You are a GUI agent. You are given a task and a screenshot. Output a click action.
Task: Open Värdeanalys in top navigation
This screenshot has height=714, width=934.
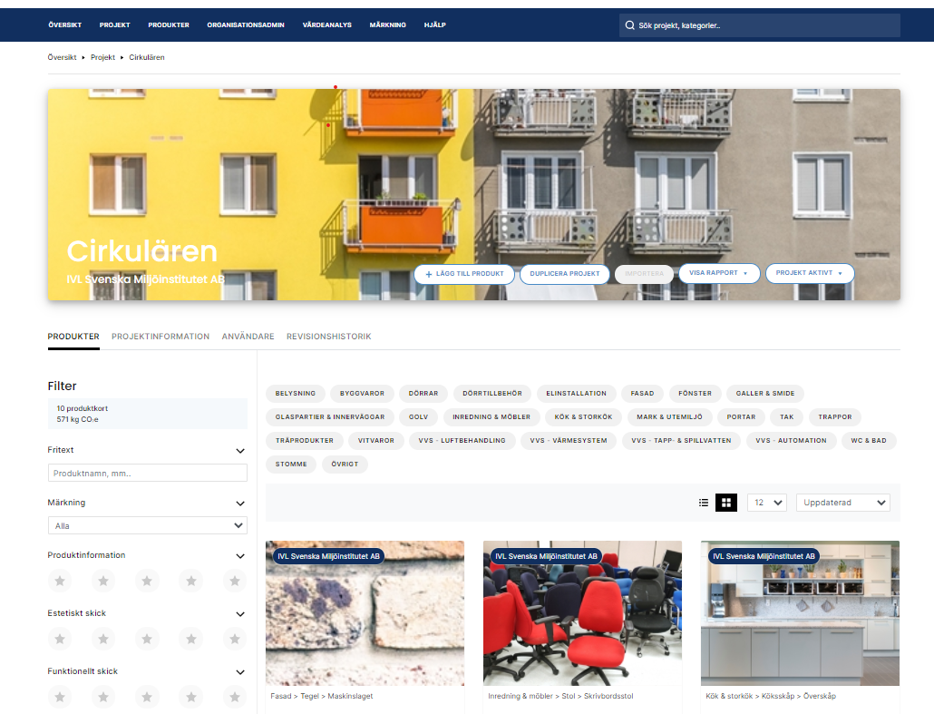tap(326, 25)
